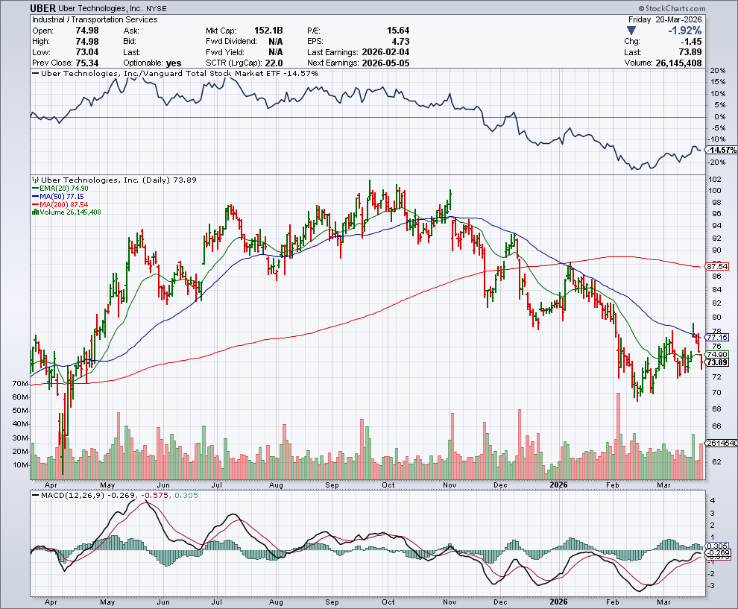Click the 87.54 red price axis marker

point(717,266)
